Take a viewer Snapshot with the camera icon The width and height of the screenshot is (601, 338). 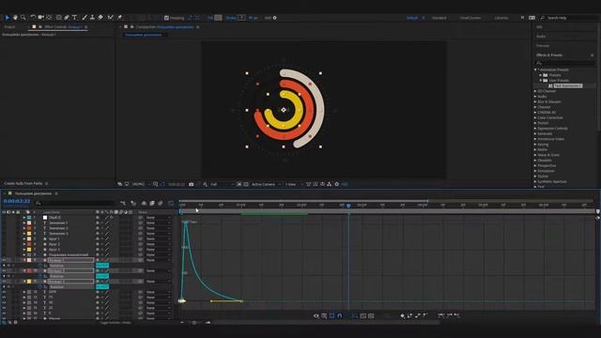(x=192, y=184)
